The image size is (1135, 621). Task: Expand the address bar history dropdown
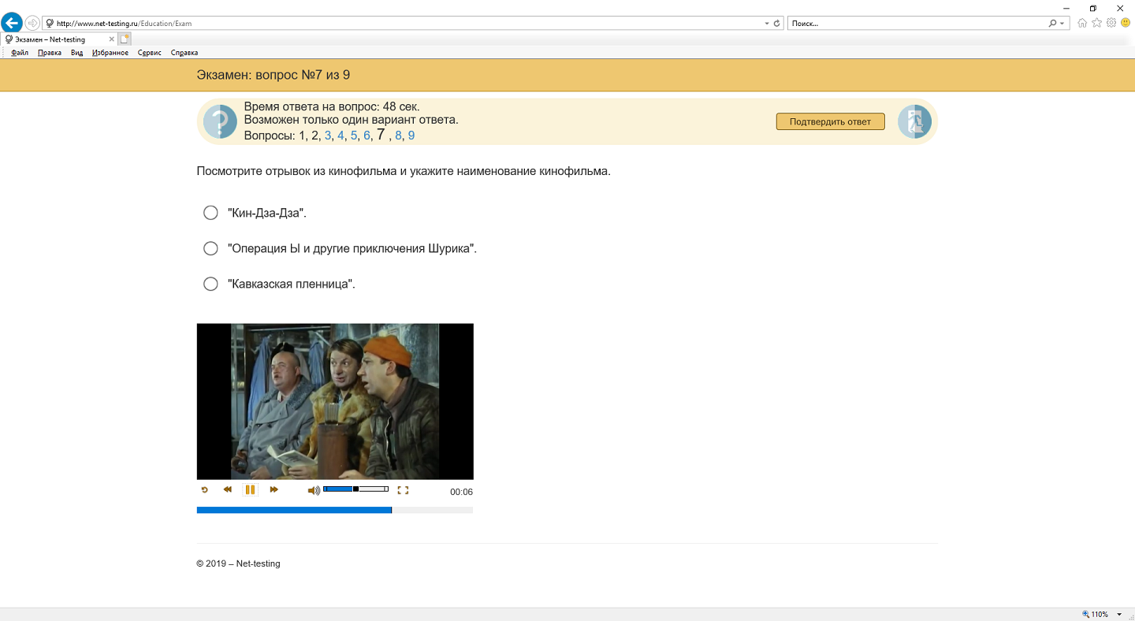click(767, 24)
